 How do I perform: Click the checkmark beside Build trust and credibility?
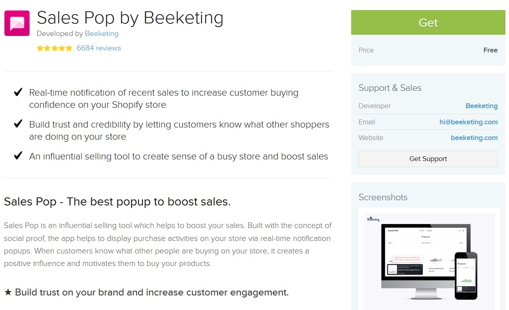[x=18, y=124]
